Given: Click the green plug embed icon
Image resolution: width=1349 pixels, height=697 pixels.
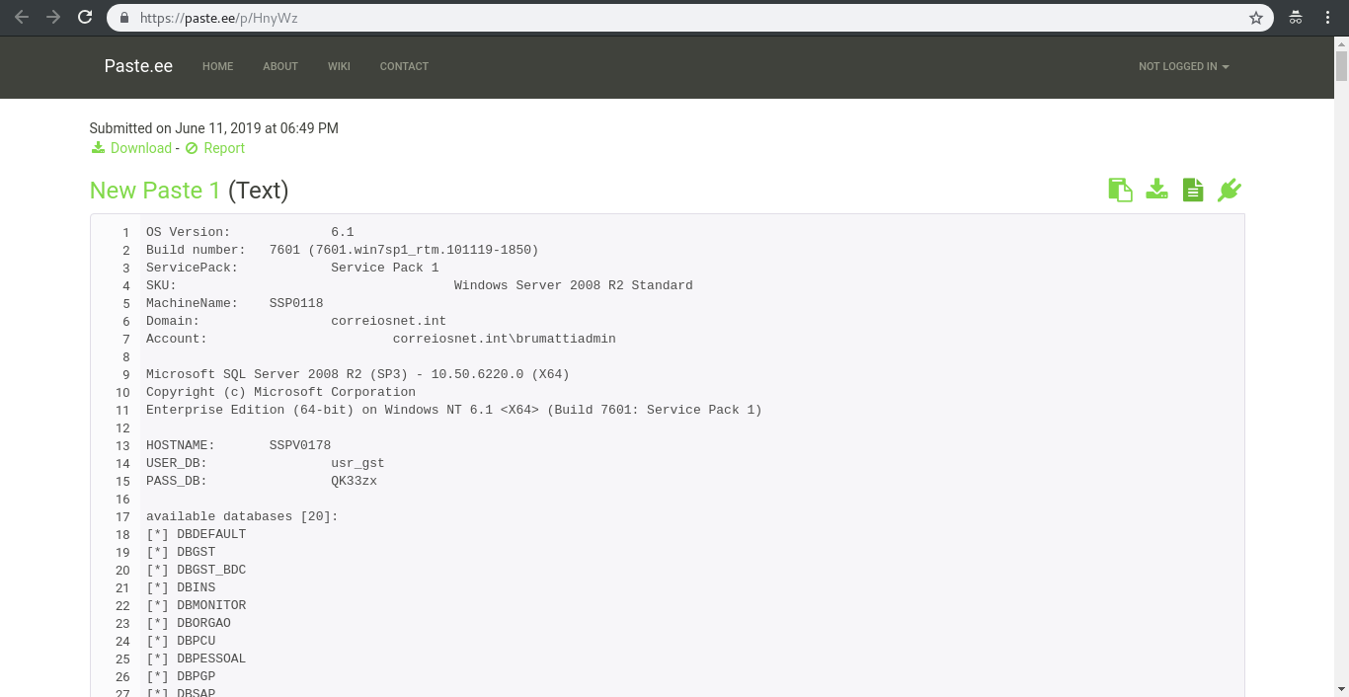Looking at the screenshot, I should tap(1229, 190).
